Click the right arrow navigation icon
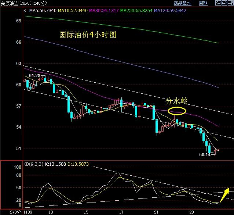 (x=224, y=3)
